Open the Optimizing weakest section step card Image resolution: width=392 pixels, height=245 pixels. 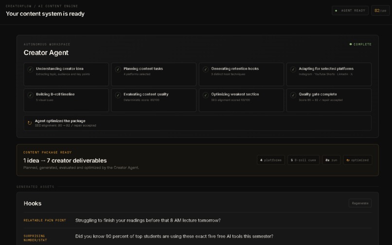pyautogui.click(x=241, y=100)
